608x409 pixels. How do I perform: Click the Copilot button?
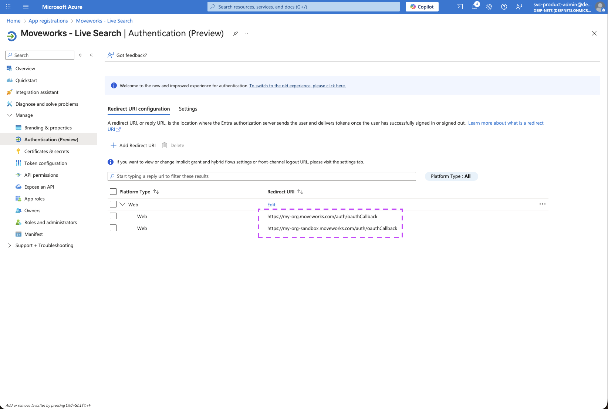[x=422, y=7]
